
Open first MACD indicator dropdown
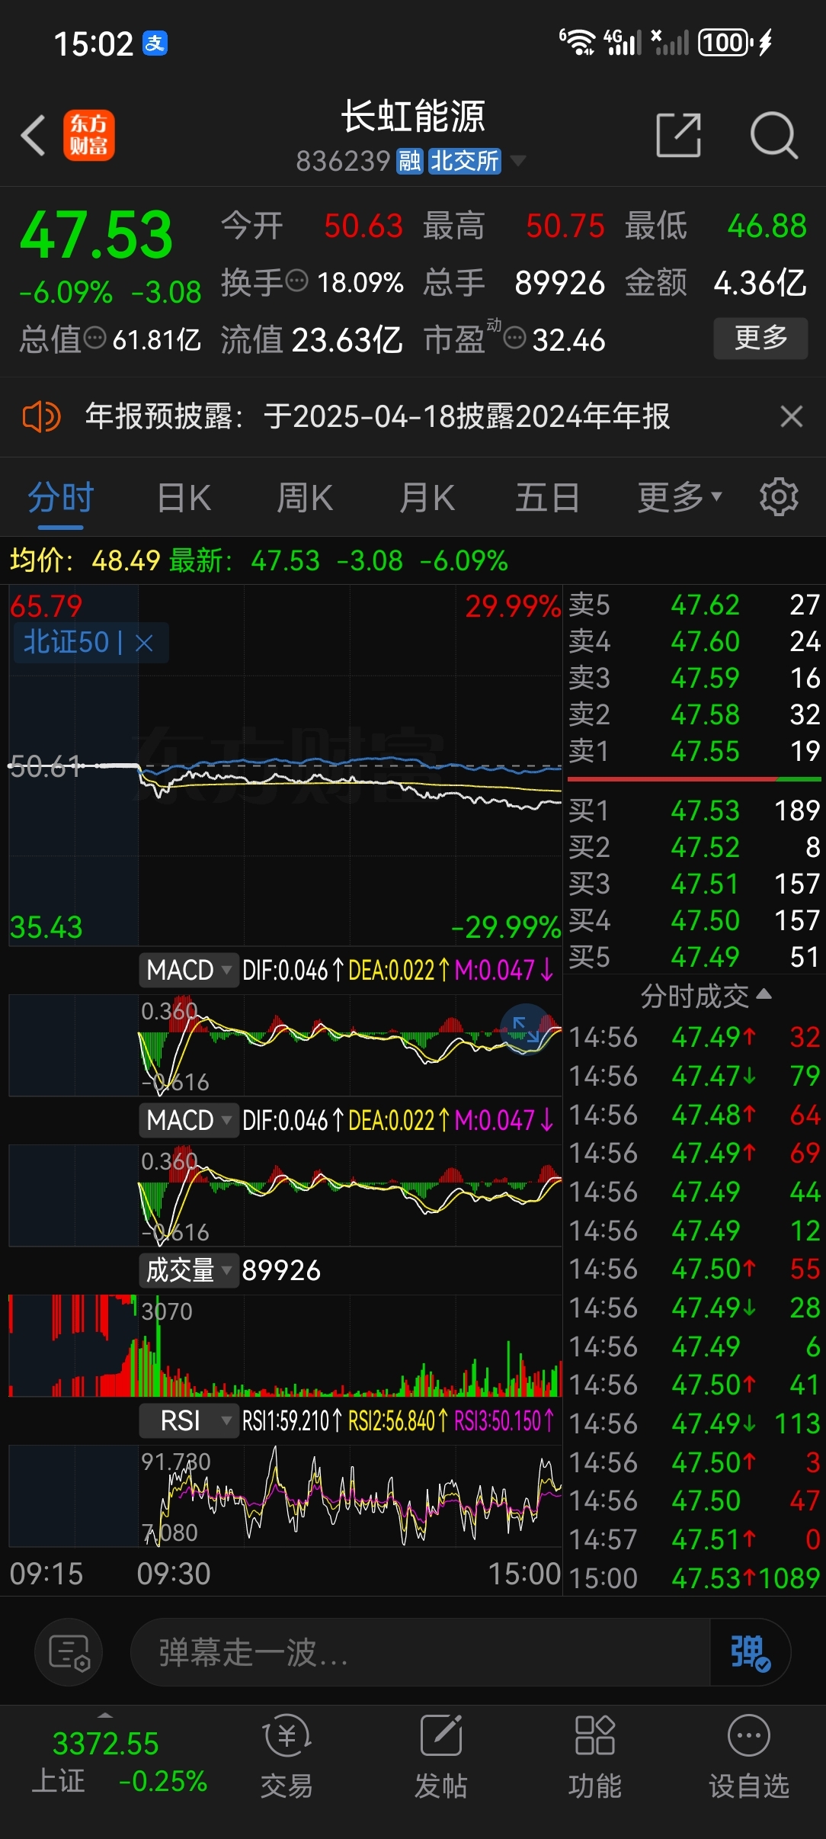tap(189, 971)
